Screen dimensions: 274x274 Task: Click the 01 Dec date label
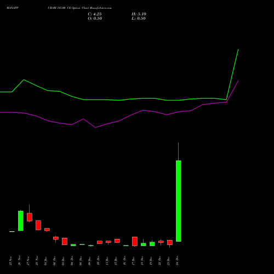pyautogui.click(x=45, y=261)
